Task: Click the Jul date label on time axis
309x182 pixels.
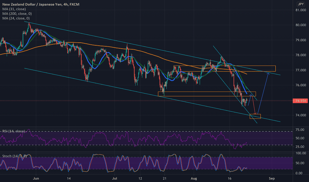Action: [x=114, y=178]
